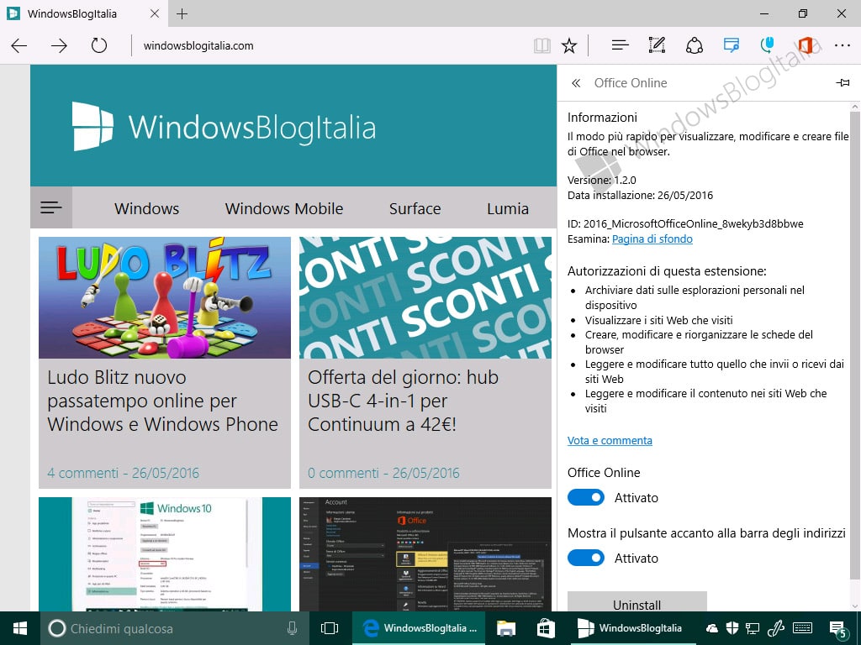The image size is (861, 645).
Task: Open Reading view book icon
Action: click(x=542, y=45)
